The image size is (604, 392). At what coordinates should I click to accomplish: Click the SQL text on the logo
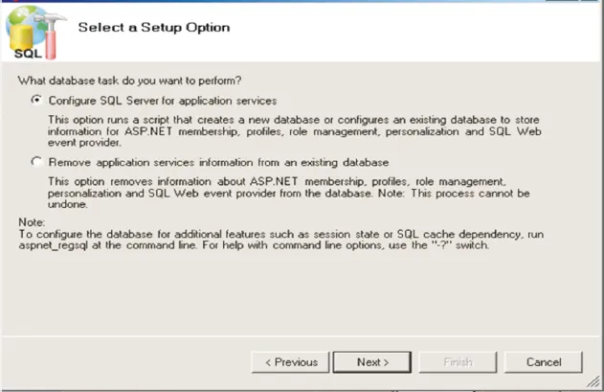point(28,54)
